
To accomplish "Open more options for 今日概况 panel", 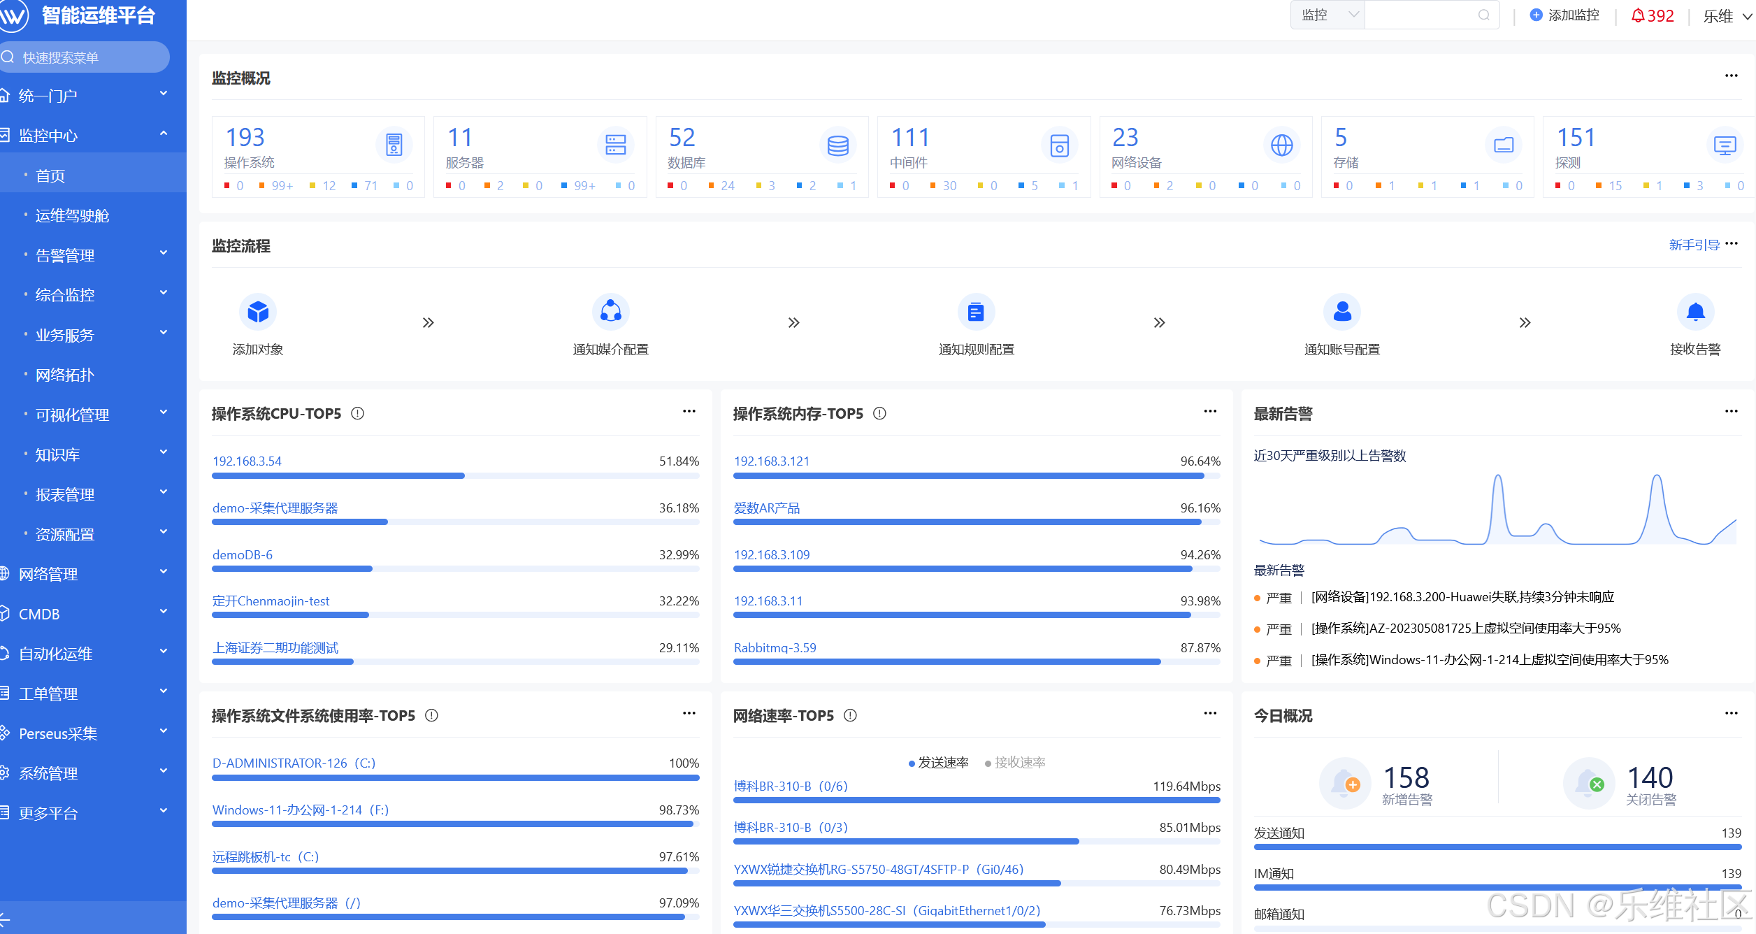I will [1731, 713].
